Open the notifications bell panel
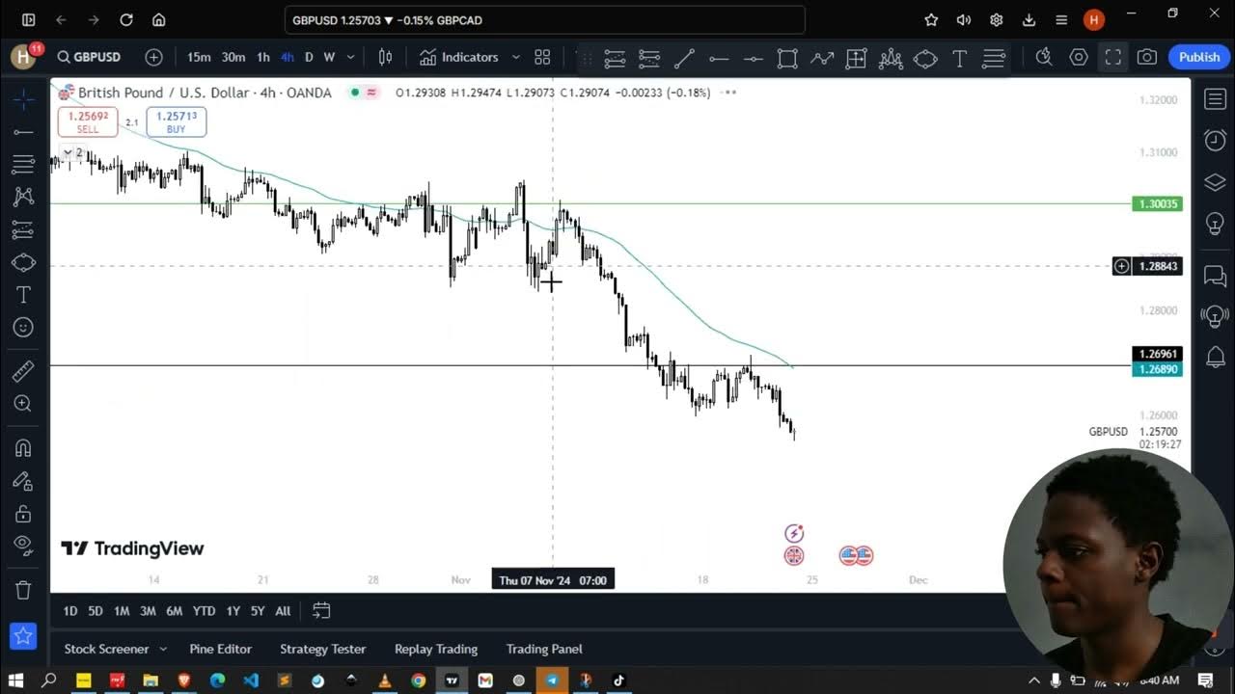 click(x=1215, y=358)
